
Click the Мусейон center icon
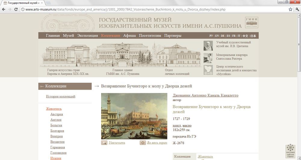point(208,70)
